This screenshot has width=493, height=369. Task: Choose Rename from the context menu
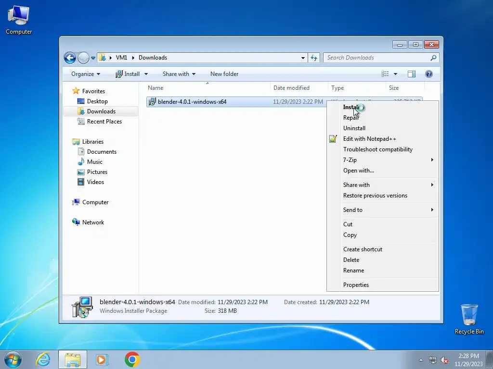click(383, 271)
